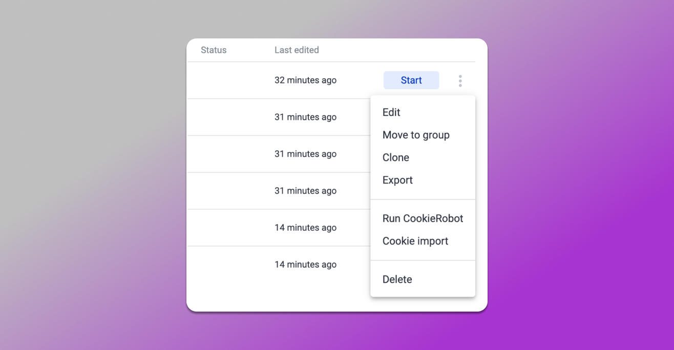Select the row edited 32 minutes ago
The image size is (674, 350).
[282, 80]
